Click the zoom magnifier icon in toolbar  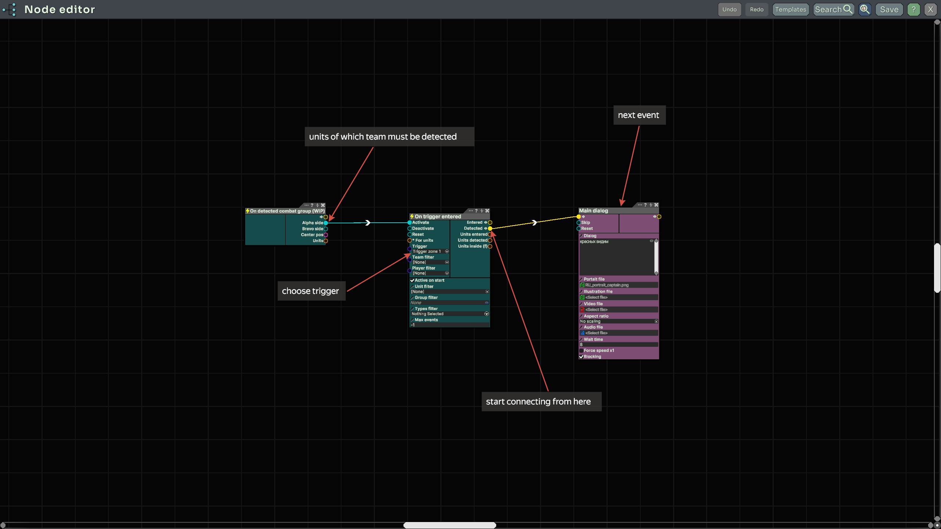[865, 10]
